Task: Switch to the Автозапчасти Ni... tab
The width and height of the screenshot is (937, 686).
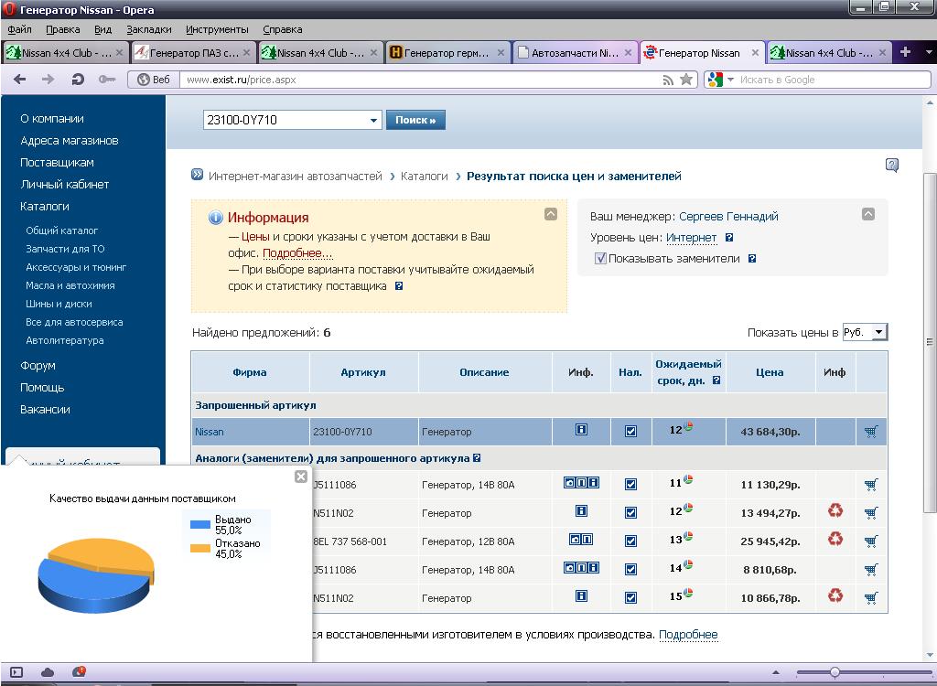Action: [x=575, y=52]
